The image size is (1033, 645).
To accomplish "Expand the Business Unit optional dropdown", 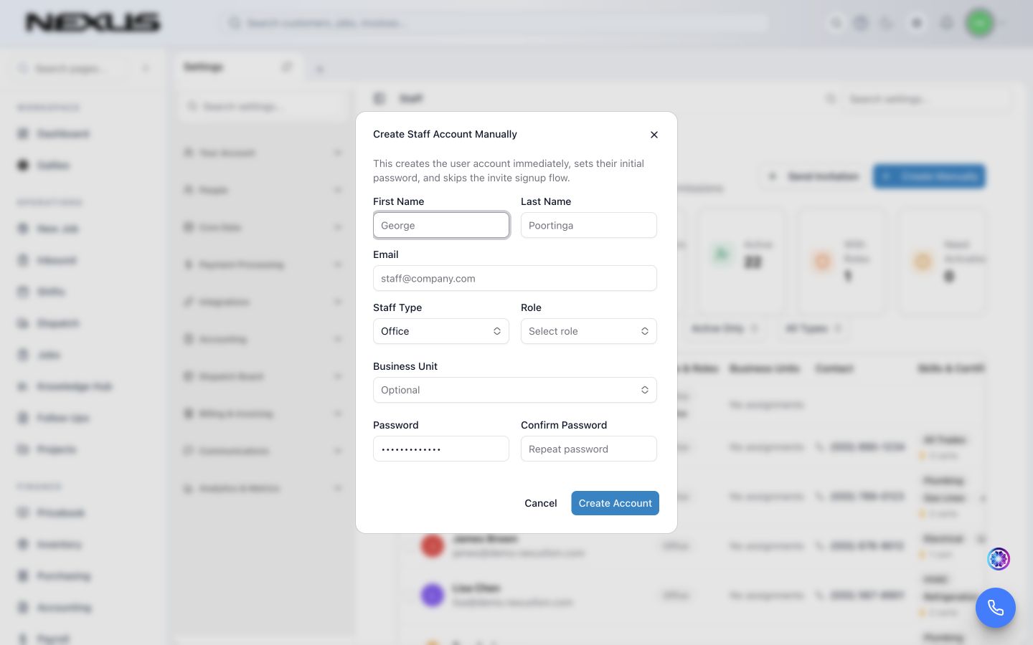I will click(515, 390).
